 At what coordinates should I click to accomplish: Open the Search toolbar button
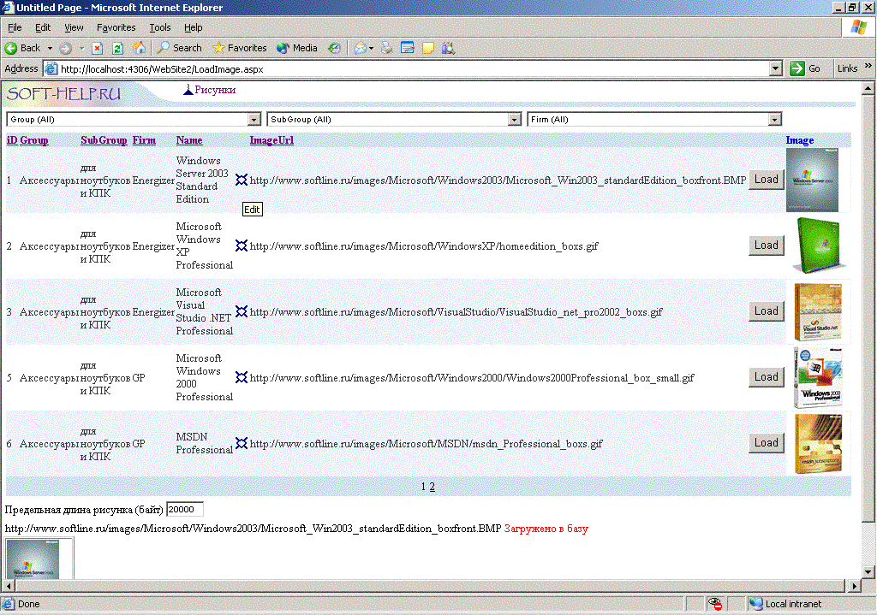click(x=180, y=48)
